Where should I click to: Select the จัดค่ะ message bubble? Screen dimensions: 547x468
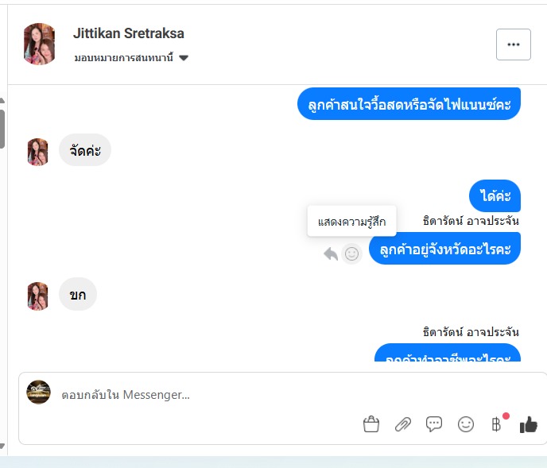[85, 150]
